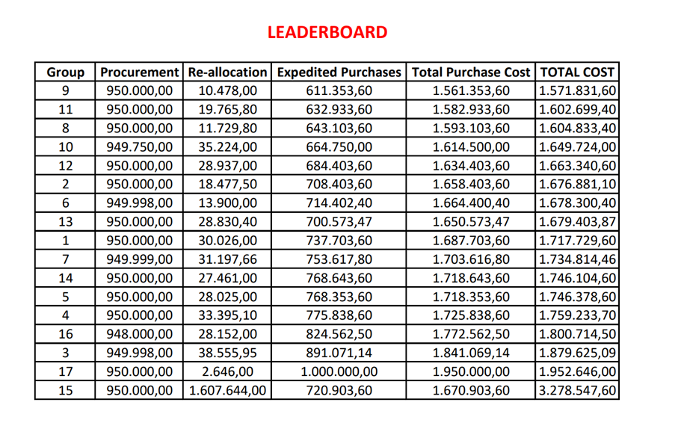Select the Total Purchase Cost header

pyautogui.click(x=471, y=72)
